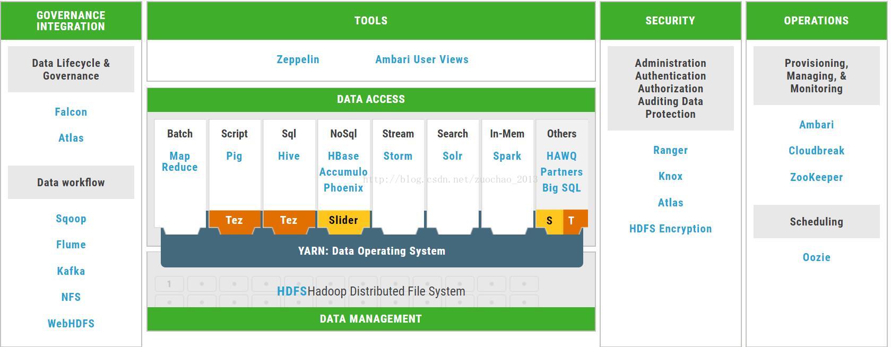The image size is (891, 347).
Task: Click the Data Lifecycle & Governance box
Action: [x=71, y=70]
